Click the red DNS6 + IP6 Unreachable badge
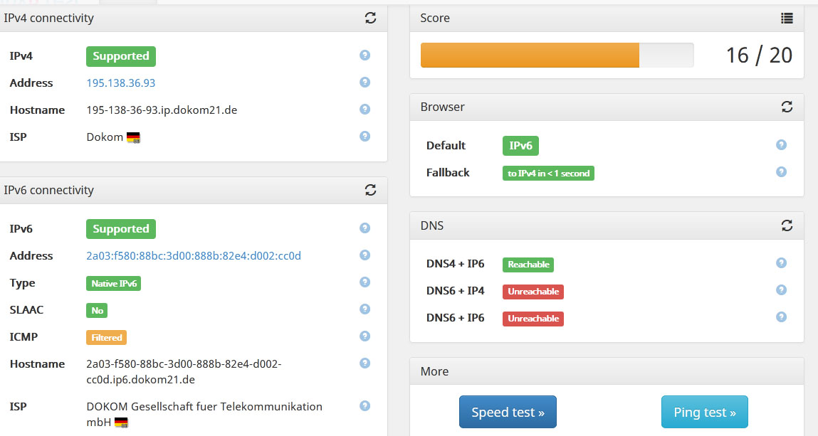Image resolution: width=818 pixels, height=436 pixels. pos(533,319)
